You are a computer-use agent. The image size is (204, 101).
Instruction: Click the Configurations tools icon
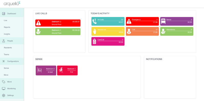[4, 61]
